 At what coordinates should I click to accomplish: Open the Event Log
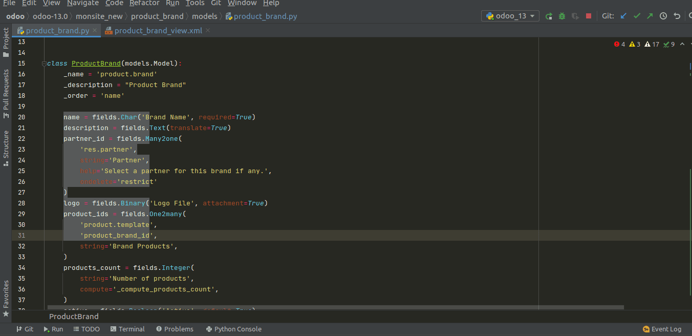point(662,329)
